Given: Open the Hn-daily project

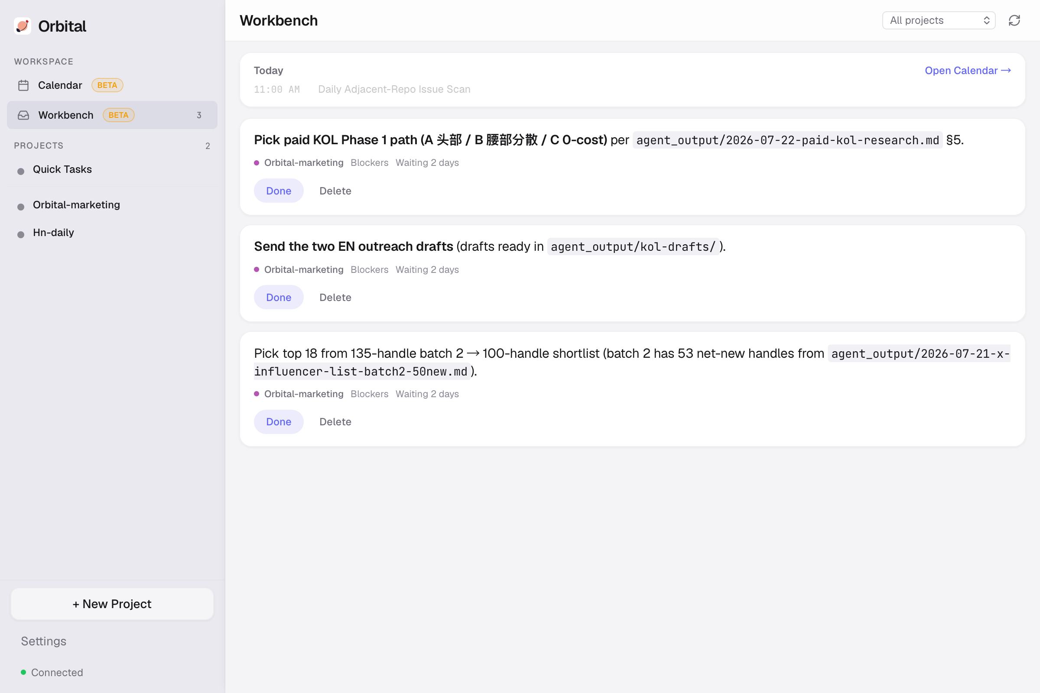Looking at the screenshot, I should pyautogui.click(x=112, y=233).
